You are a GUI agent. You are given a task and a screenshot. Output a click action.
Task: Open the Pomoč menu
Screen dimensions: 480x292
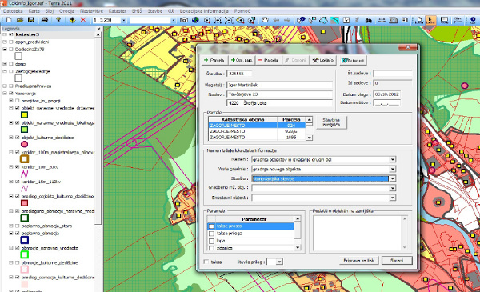pos(242,11)
